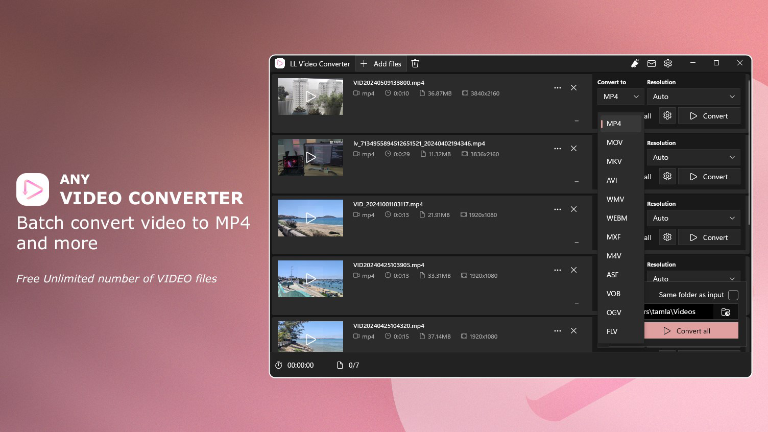
Task: Start conversion with Convert all button
Action: pyautogui.click(x=691, y=330)
